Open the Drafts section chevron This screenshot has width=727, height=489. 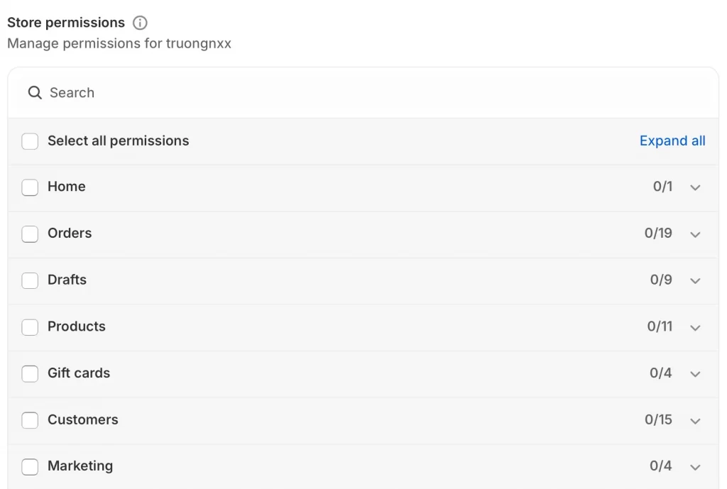(x=695, y=280)
